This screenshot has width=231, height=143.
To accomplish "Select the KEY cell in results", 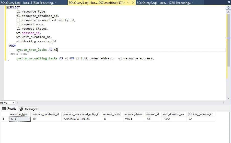I will coord(20,119).
